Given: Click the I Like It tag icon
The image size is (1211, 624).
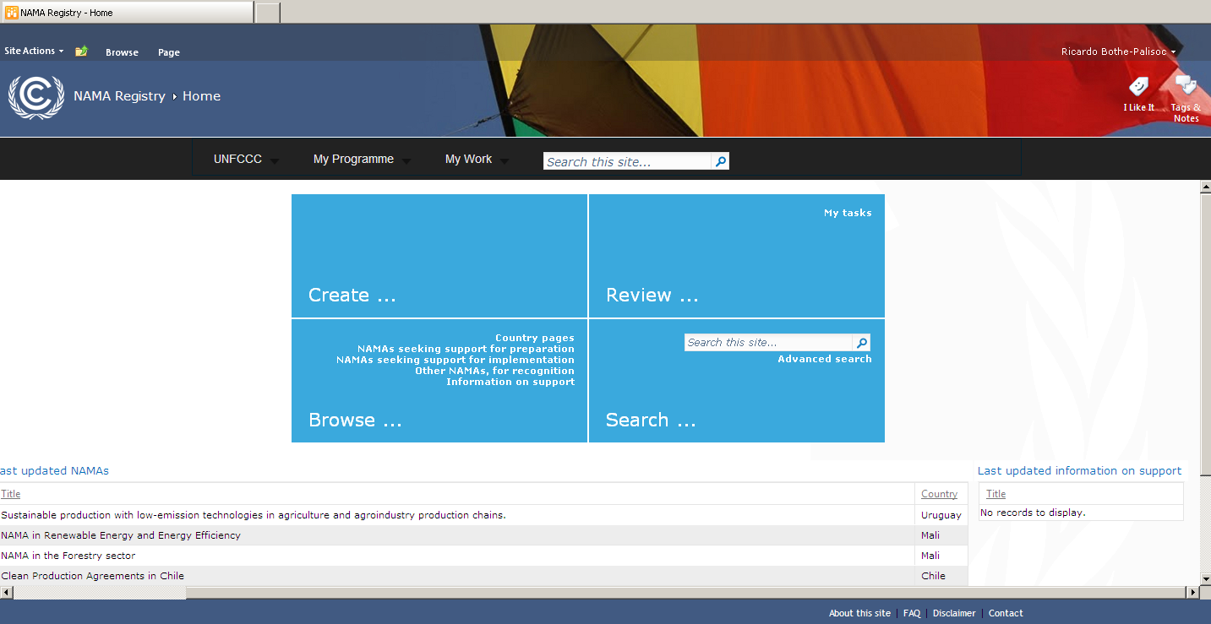Looking at the screenshot, I should [1139, 87].
